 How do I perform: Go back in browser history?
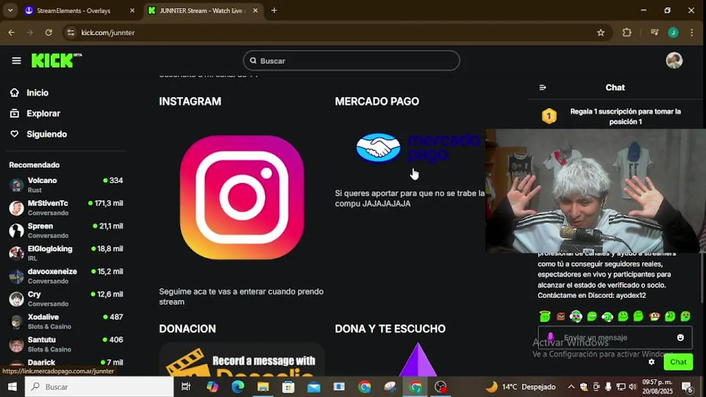point(12,33)
